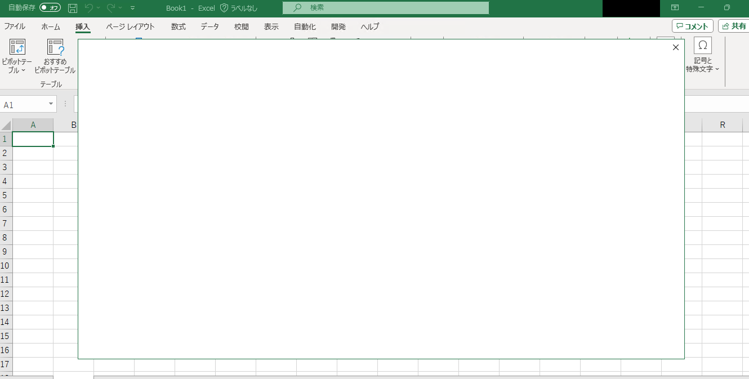Click the ribbon display options icon
749x379 pixels.
(x=675, y=8)
